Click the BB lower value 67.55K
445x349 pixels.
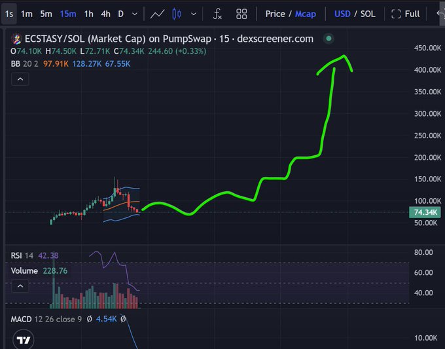[118, 64]
